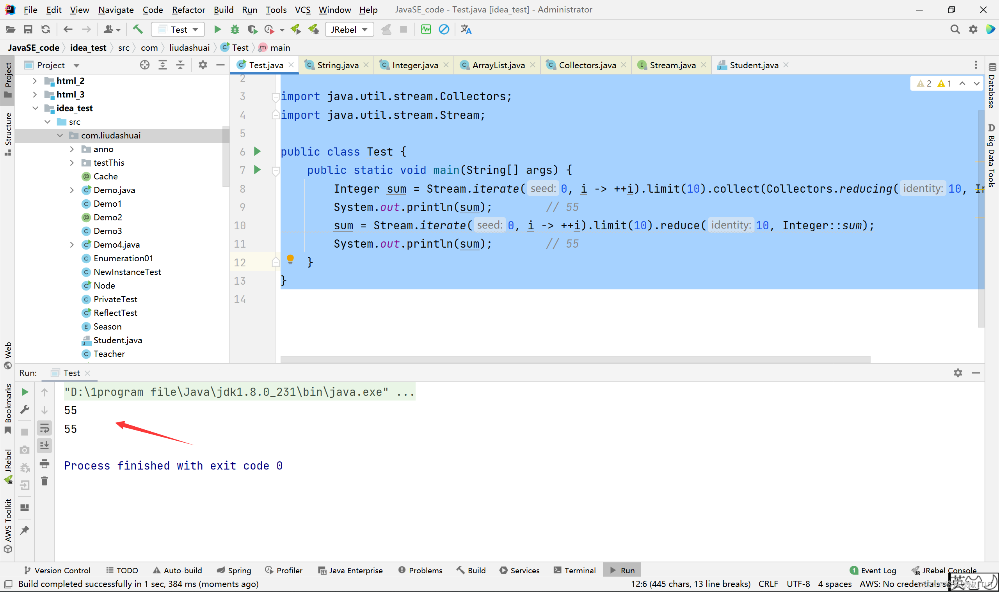
Task: Clear console with the trash icon
Action: coord(44,482)
